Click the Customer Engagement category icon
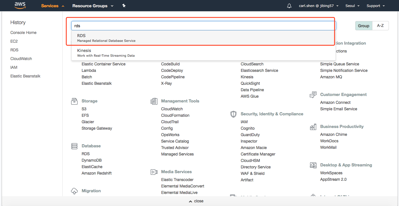Screen dimensions: 399x206 click(x=313, y=95)
